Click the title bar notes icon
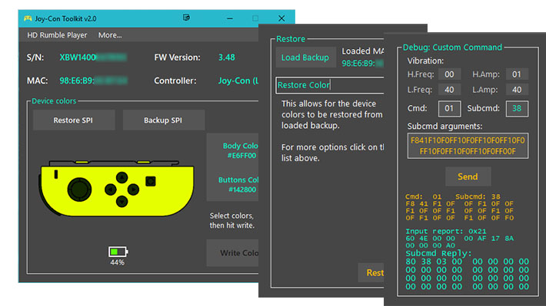The height and width of the screenshot is (306, 546). coord(186,18)
